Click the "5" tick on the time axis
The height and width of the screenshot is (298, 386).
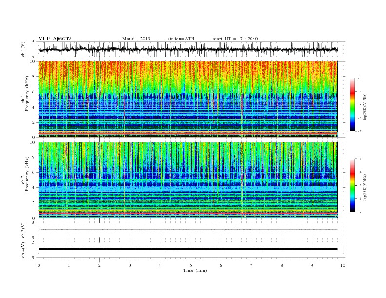tap(191, 265)
